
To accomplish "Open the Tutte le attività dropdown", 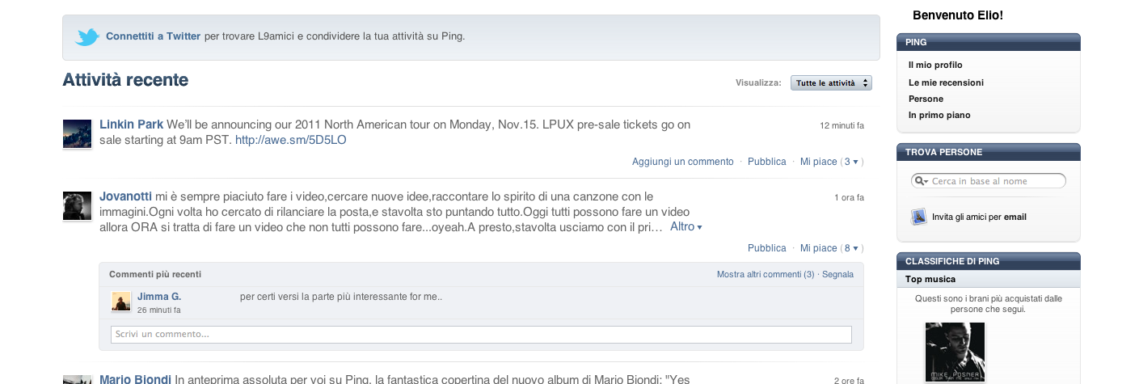I will pos(831,83).
